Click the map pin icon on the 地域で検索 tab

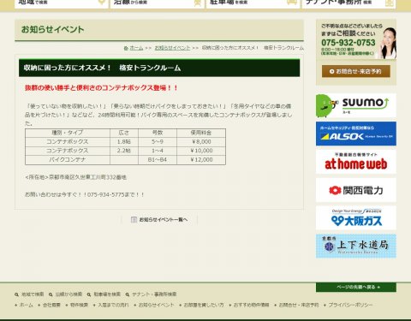[102, 3]
